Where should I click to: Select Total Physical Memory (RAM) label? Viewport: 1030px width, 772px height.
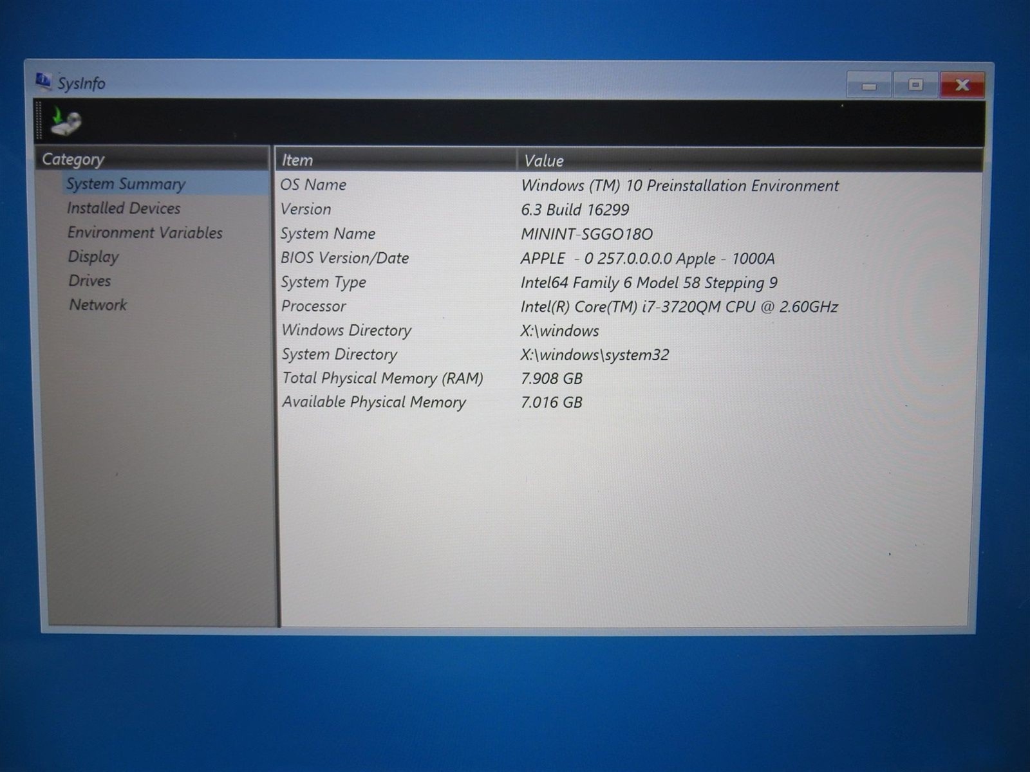coord(382,378)
